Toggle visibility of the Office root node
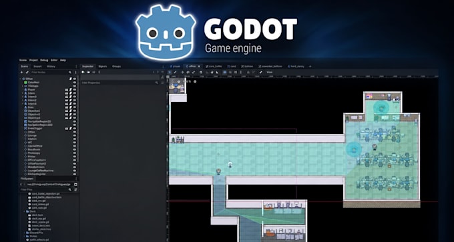454x242 pixels. click(x=75, y=79)
